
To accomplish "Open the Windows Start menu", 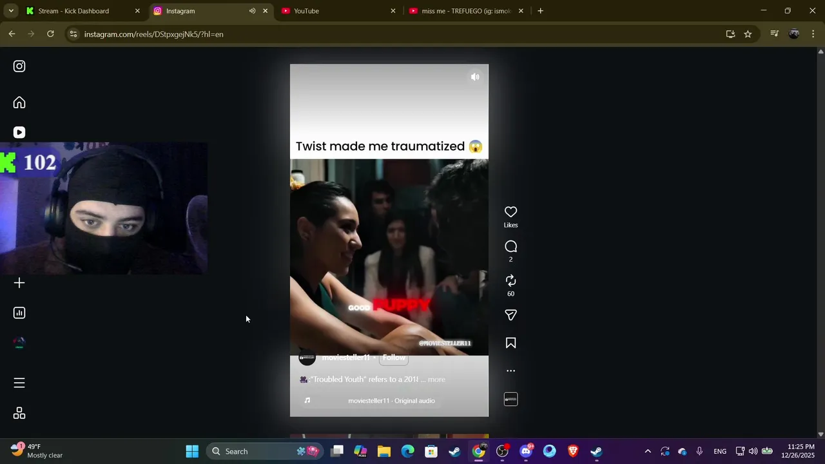I will pyautogui.click(x=192, y=451).
